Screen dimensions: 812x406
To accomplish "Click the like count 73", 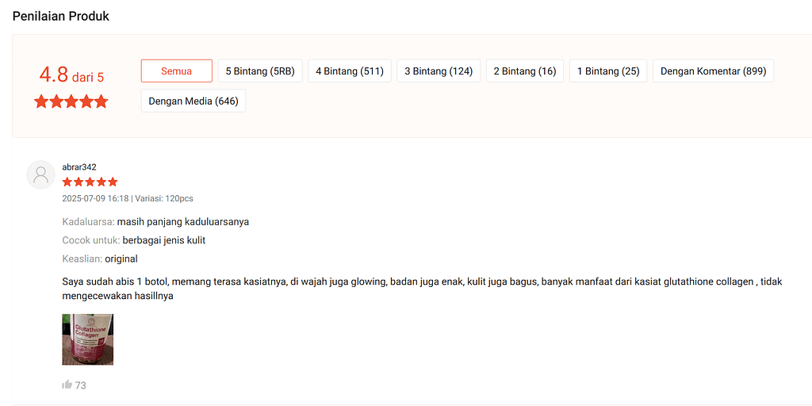I will tap(81, 385).
